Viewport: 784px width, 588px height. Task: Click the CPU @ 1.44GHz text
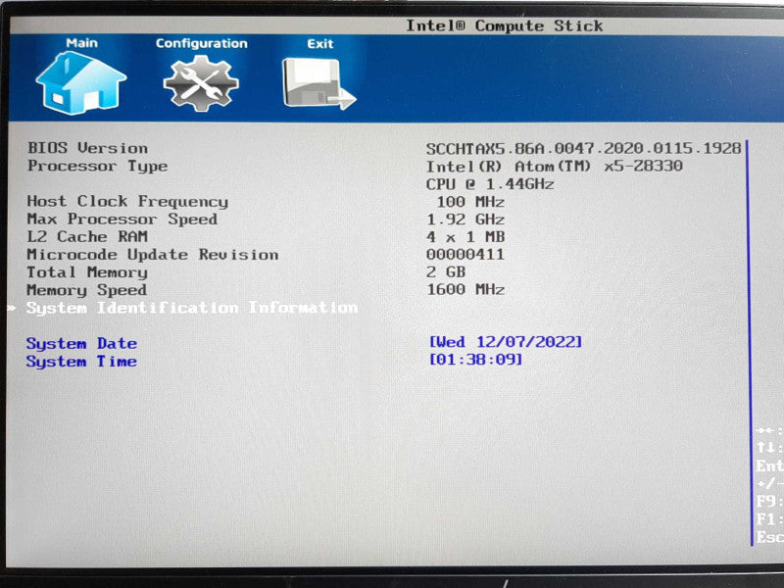point(490,184)
